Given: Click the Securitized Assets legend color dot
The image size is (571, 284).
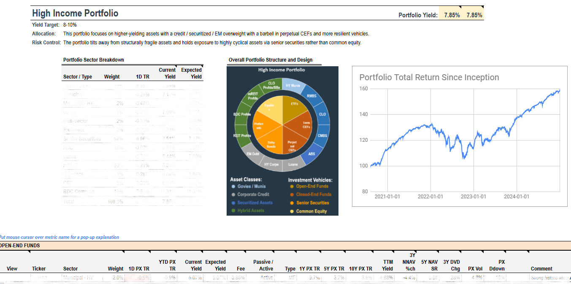Looking at the screenshot, I should (233, 203).
